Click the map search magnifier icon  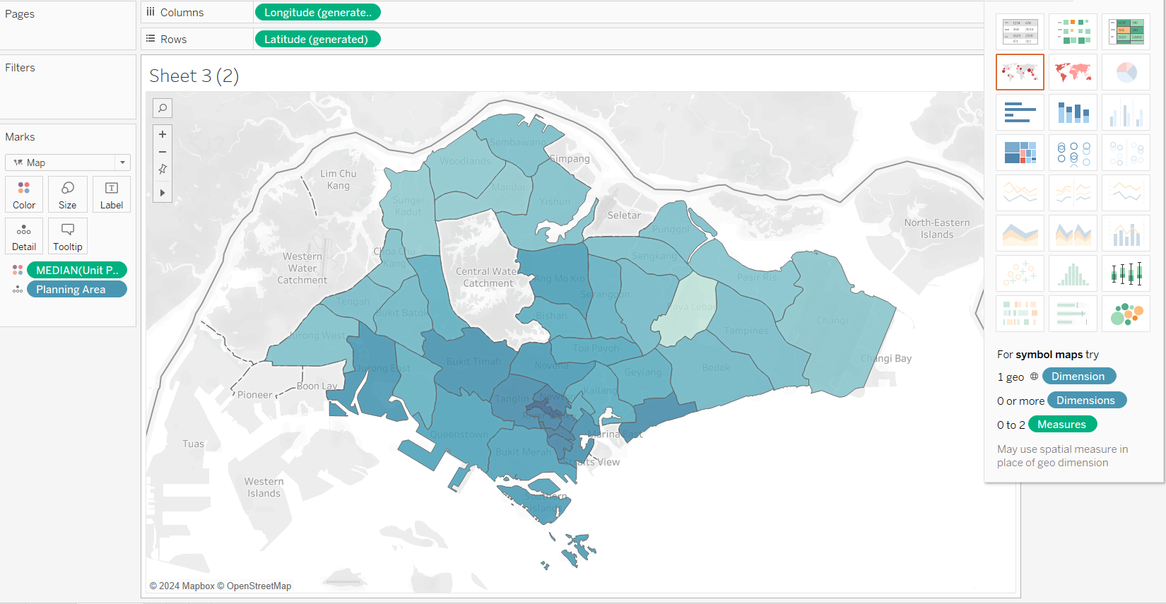point(163,108)
